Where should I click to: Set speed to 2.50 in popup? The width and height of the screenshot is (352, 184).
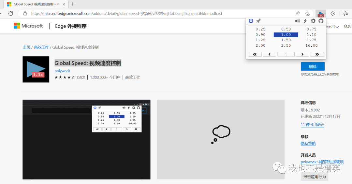[x=286, y=45]
